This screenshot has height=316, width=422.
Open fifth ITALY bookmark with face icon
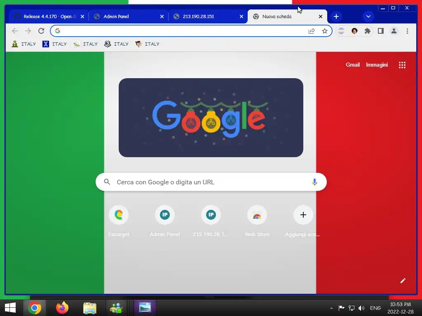click(148, 44)
